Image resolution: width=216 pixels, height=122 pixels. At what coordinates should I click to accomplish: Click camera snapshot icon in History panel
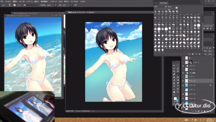(208, 28)
